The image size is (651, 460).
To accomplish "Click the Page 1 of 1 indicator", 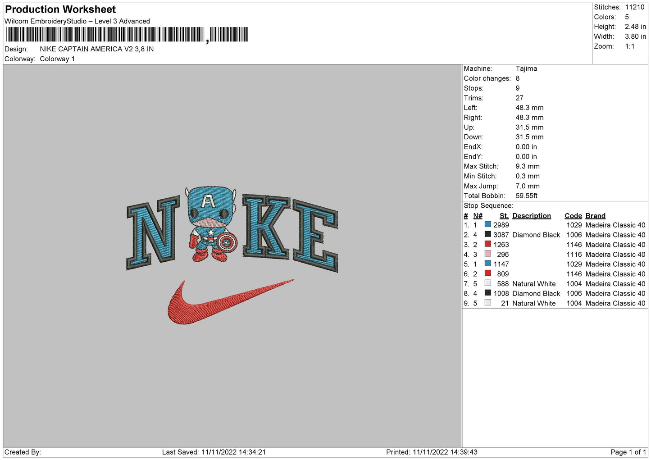I will (x=628, y=452).
